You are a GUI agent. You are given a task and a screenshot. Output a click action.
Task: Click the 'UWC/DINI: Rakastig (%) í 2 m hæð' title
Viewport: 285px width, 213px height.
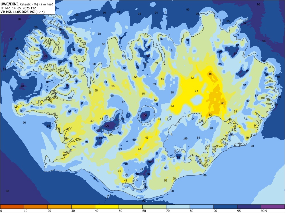pyautogui.click(x=27, y=4)
